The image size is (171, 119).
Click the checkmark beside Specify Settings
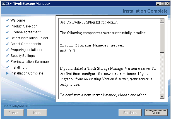[x=7, y=56]
